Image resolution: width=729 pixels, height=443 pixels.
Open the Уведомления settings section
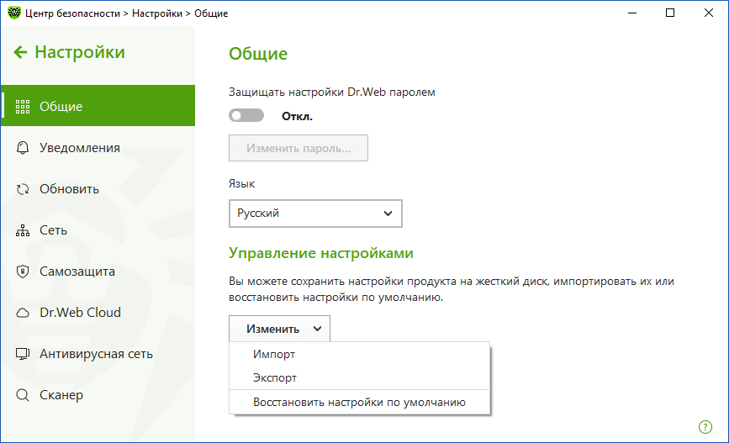point(98,148)
